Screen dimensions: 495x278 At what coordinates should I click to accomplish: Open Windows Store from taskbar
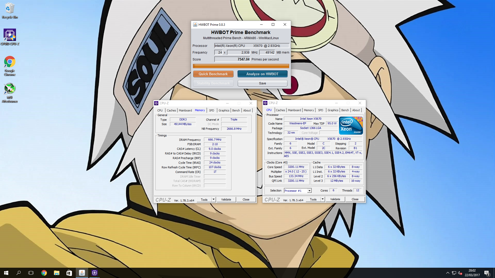point(69,273)
